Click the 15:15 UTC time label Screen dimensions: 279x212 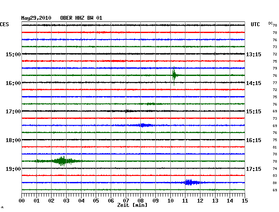[x=254, y=112]
